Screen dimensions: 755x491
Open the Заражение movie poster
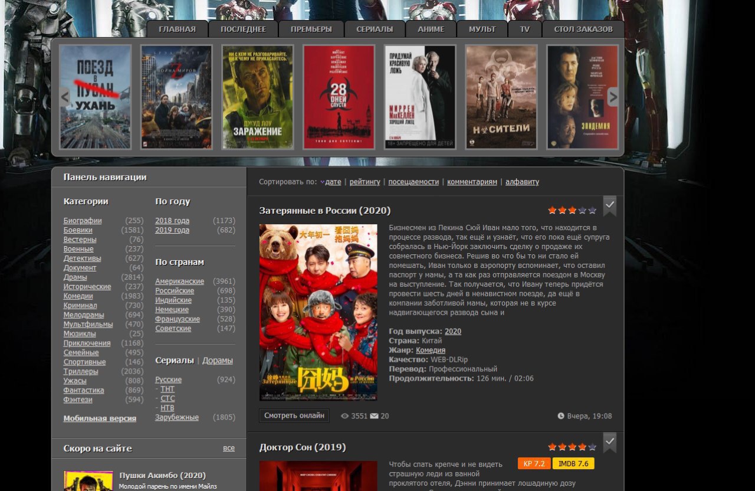click(x=258, y=97)
